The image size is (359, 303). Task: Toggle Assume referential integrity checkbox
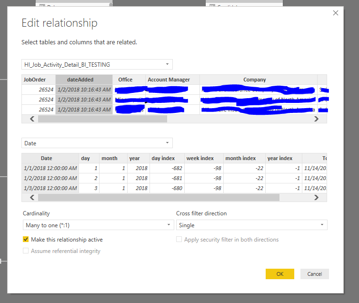(26, 251)
